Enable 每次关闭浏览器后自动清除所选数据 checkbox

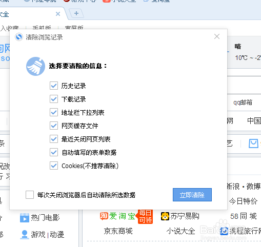(x=30, y=195)
